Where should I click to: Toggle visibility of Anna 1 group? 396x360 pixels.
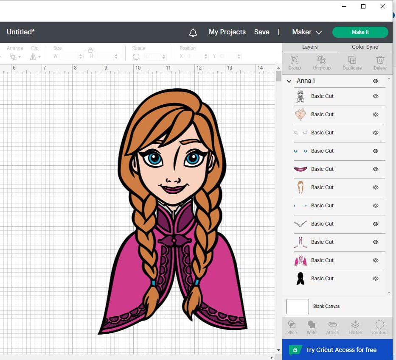click(x=376, y=81)
